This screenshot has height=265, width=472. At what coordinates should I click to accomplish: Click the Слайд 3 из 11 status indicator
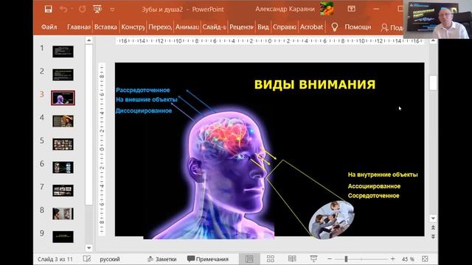pos(55,259)
